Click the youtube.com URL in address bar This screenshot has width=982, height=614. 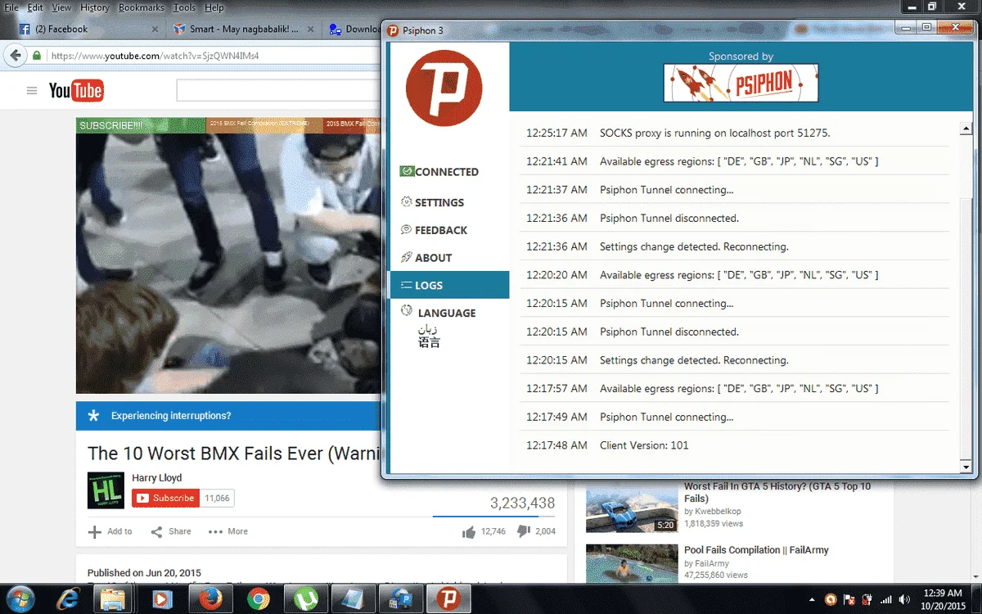point(156,56)
